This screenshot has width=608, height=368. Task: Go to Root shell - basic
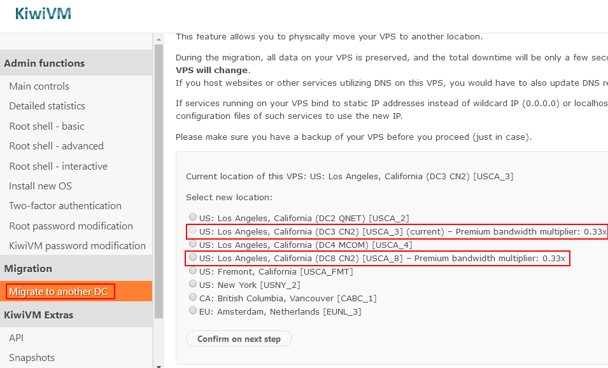tap(46, 126)
